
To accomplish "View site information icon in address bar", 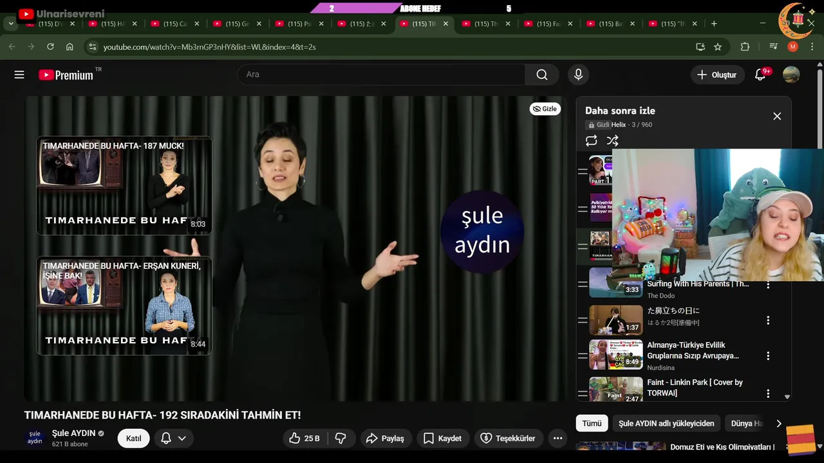I will pos(92,47).
